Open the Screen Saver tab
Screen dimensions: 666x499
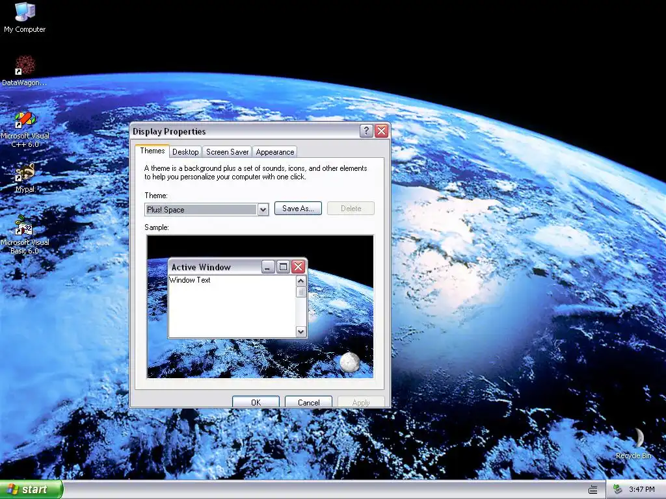pos(227,152)
